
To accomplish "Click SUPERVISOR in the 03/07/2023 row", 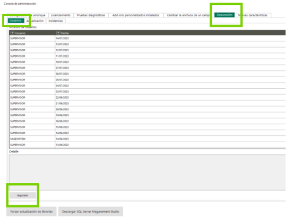I will (x=18, y=91).
